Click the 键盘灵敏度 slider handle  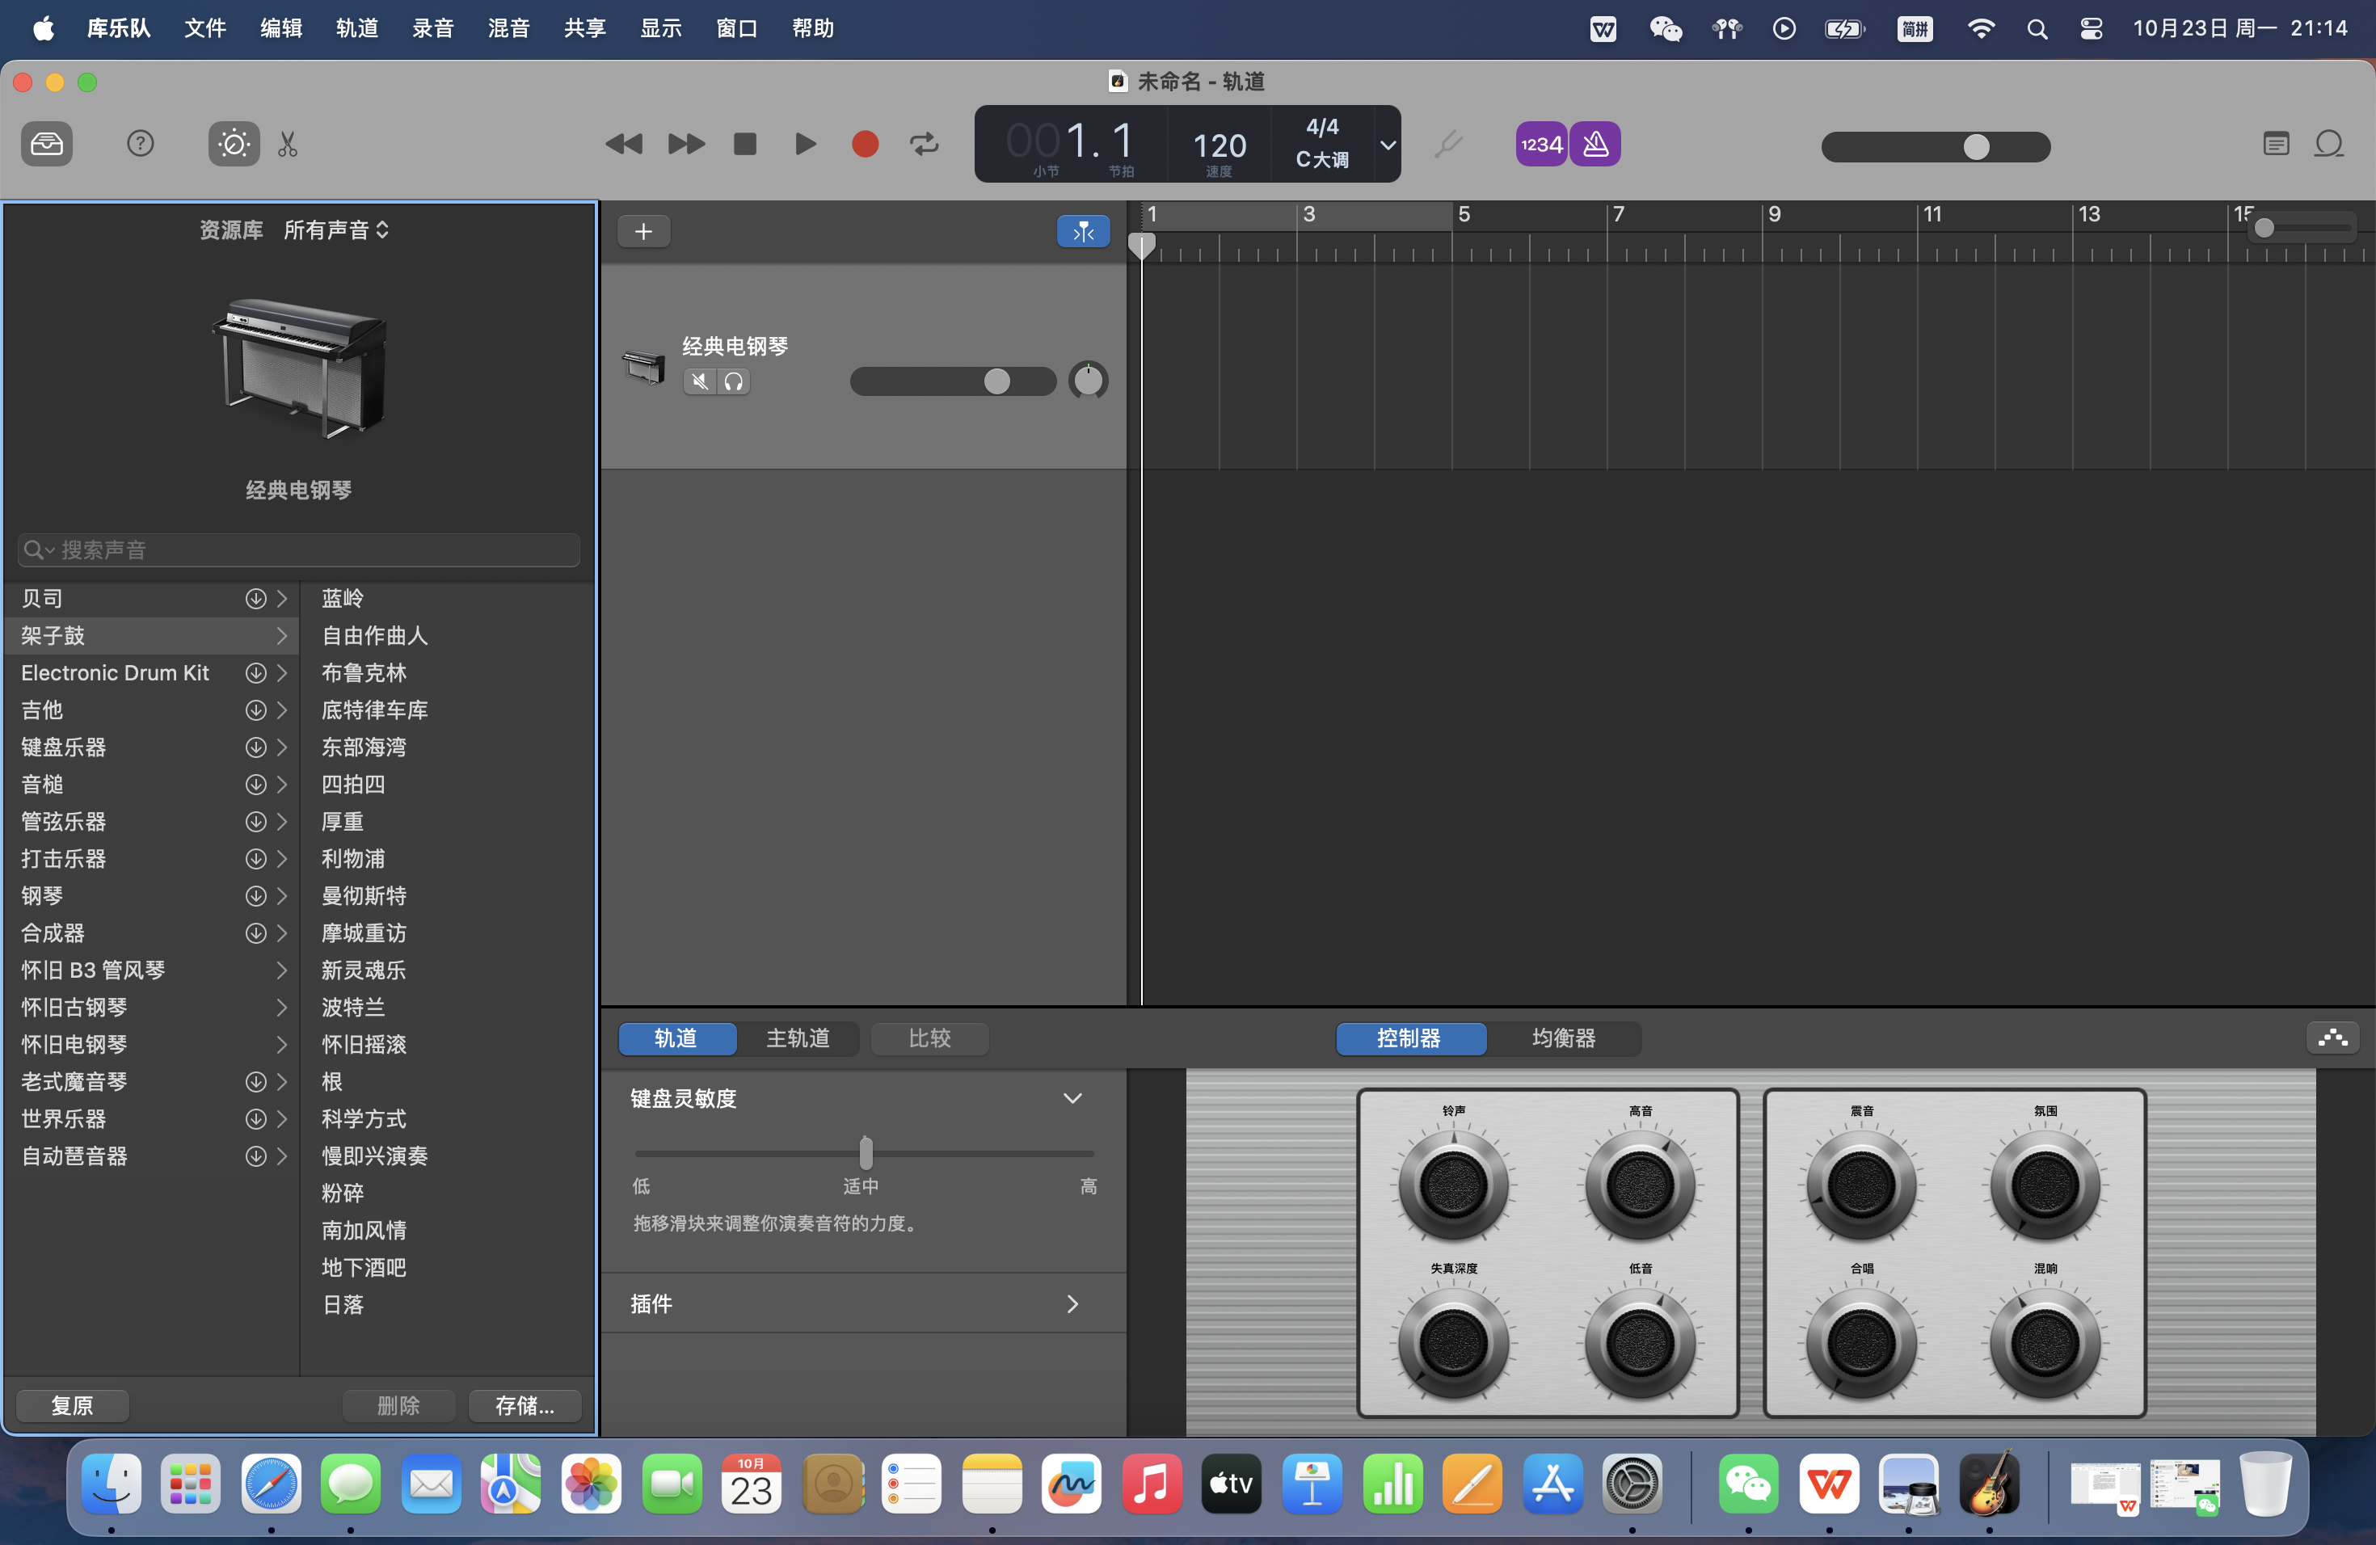(x=866, y=1153)
